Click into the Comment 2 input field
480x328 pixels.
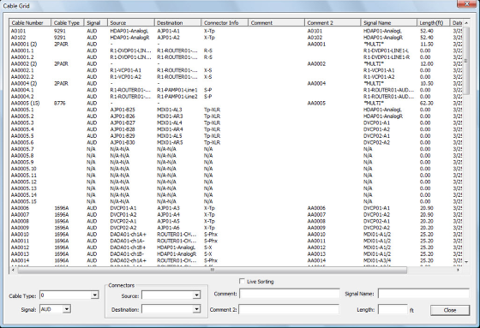click(x=289, y=309)
